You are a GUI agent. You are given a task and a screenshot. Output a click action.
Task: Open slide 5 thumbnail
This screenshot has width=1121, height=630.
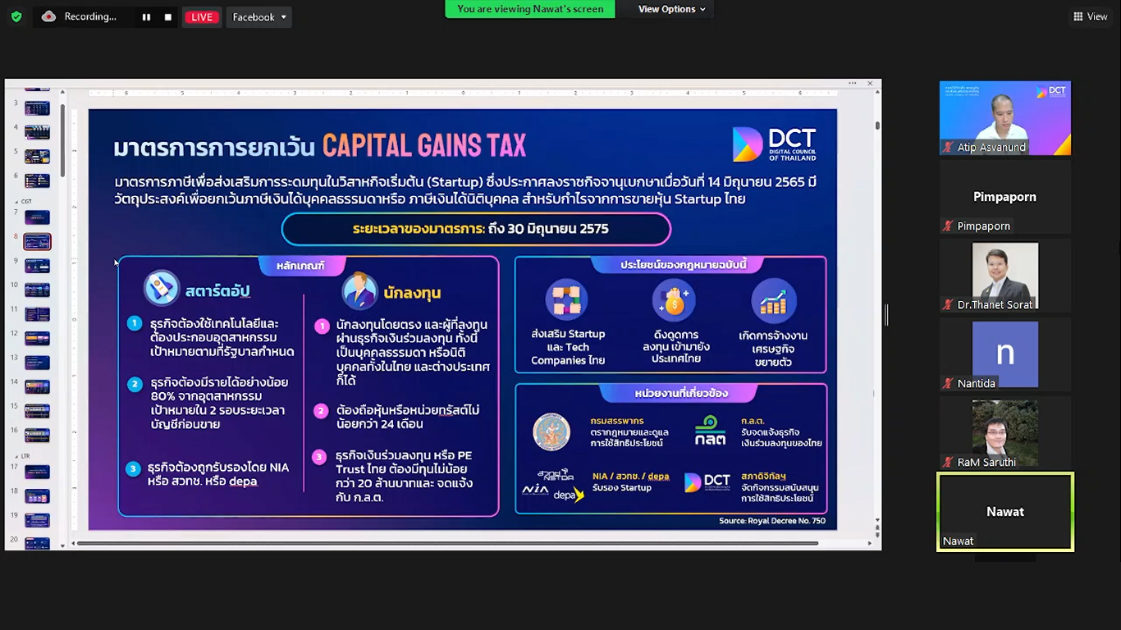click(37, 157)
